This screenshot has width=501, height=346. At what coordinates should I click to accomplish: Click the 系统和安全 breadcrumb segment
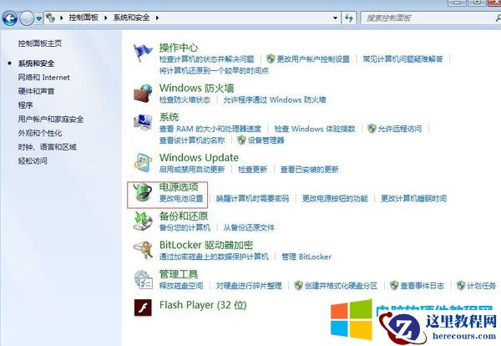(131, 18)
